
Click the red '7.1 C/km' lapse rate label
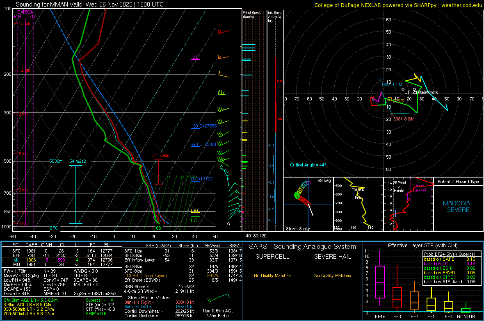pyautogui.click(x=160, y=155)
